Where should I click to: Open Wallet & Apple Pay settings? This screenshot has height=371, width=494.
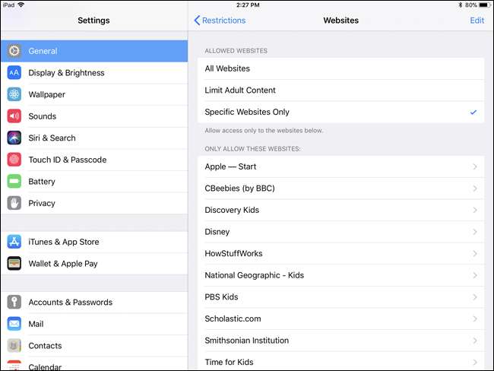coord(94,264)
